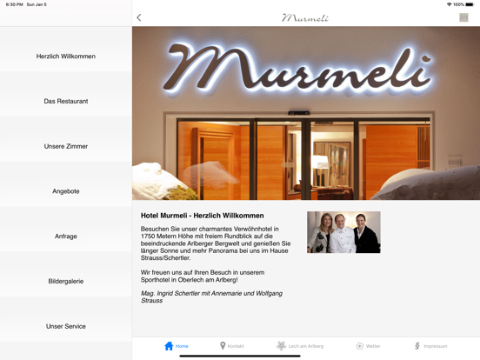This screenshot has height=360, width=480.
Task: Open the Anfrage menu entry
Action: point(66,237)
